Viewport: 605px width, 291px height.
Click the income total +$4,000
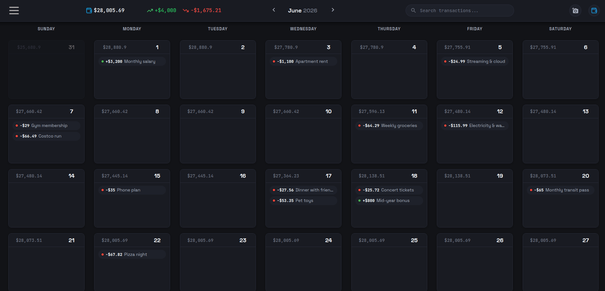pyautogui.click(x=165, y=11)
